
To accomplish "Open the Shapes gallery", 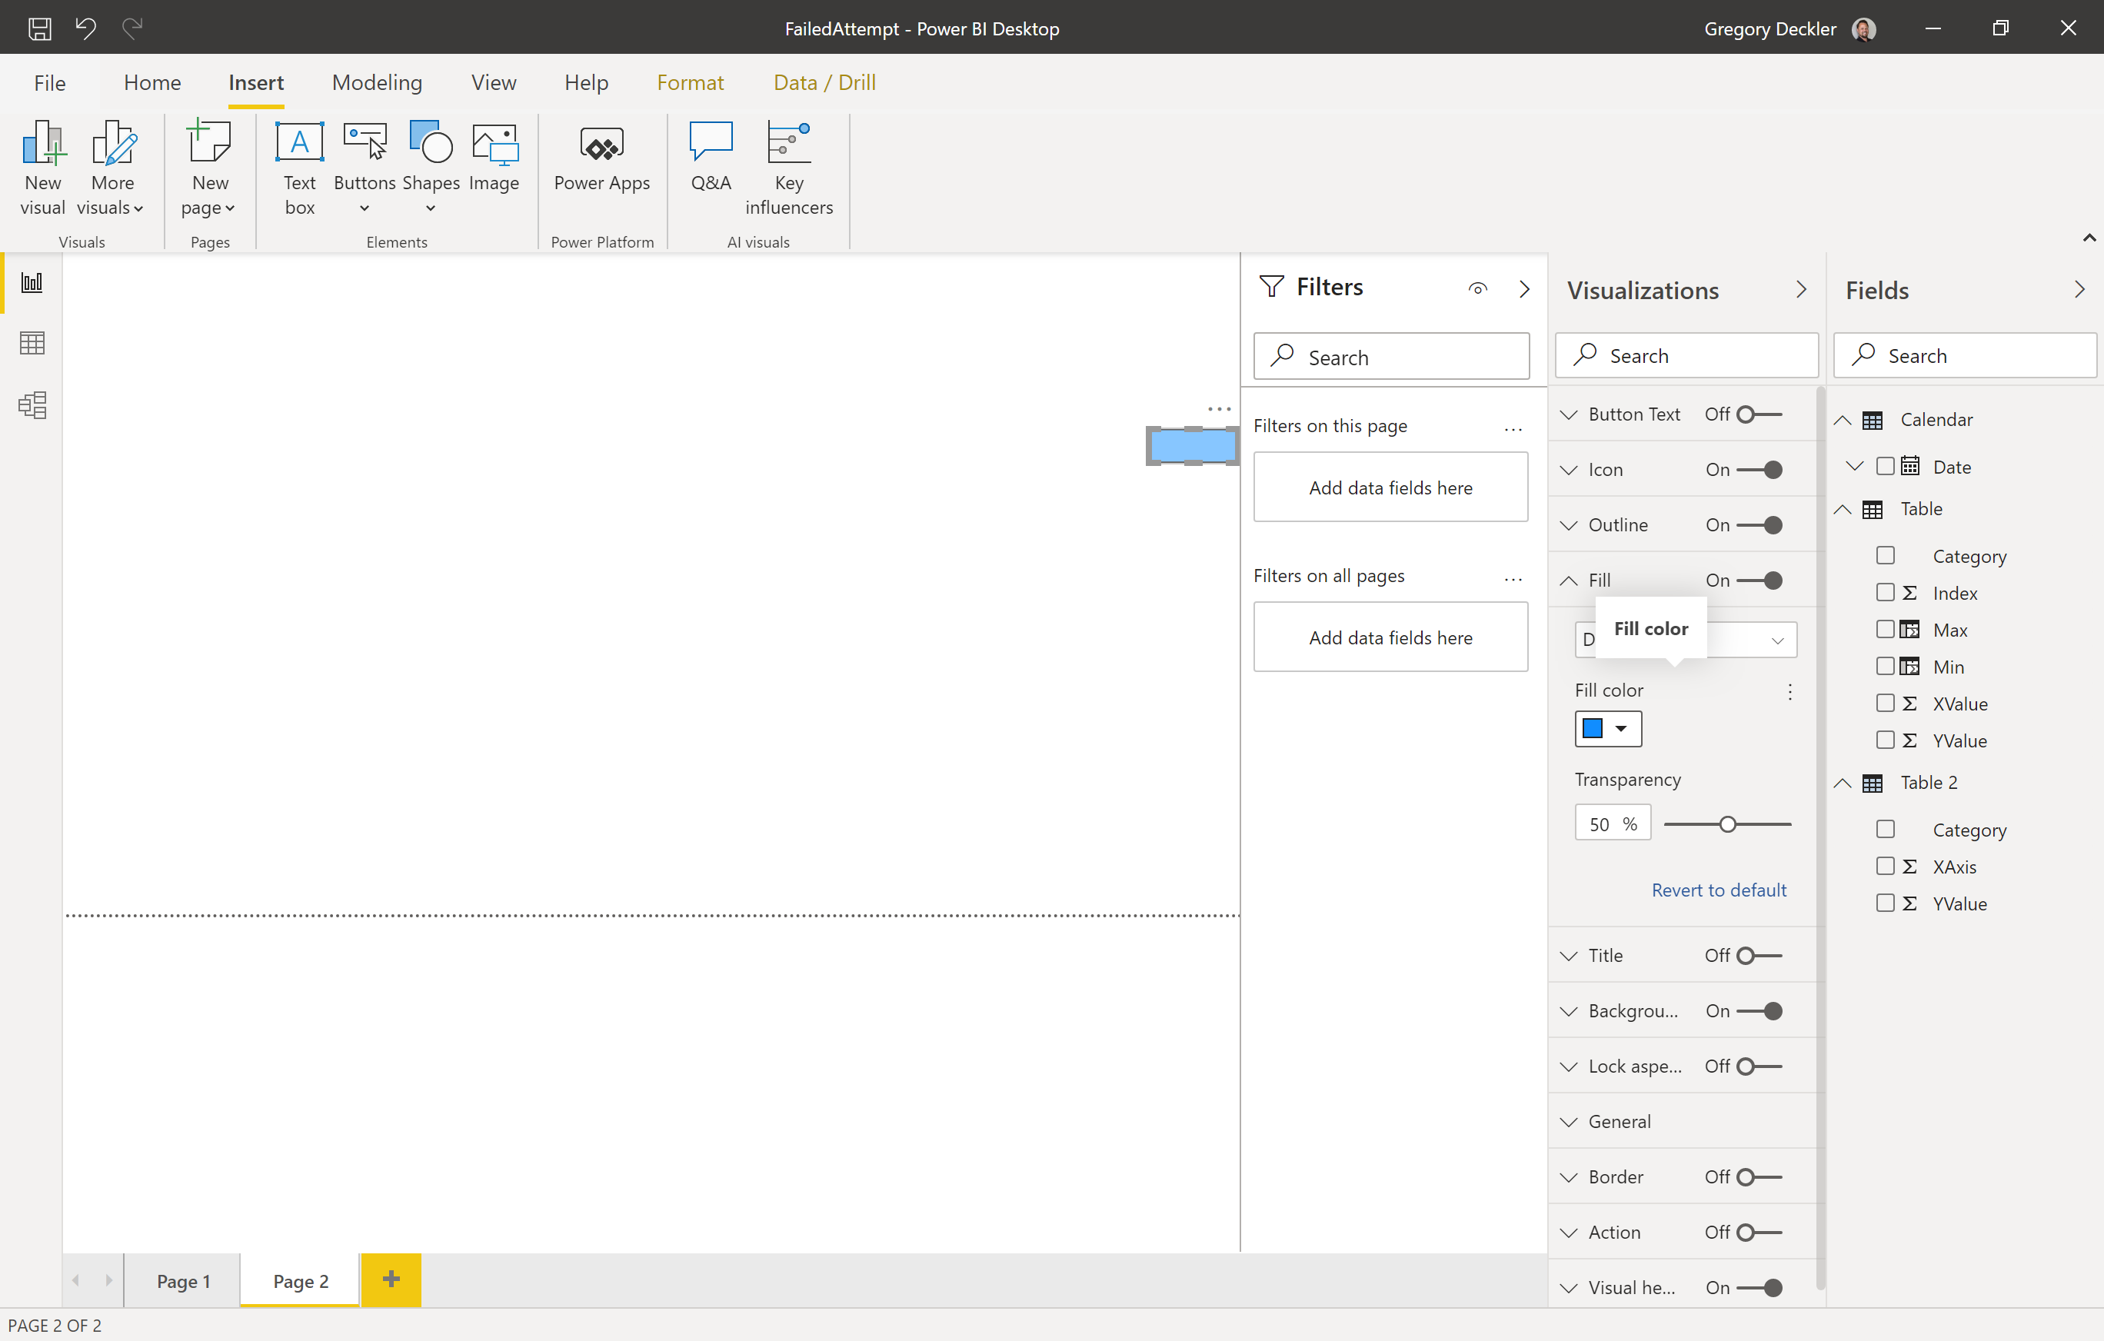I will (x=431, y=168).
